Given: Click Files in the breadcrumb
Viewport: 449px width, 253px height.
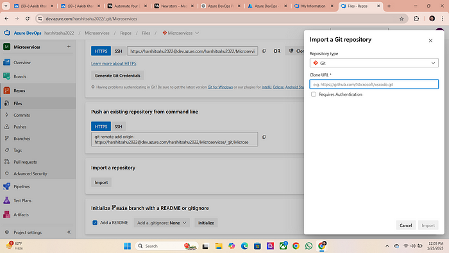Looking at the screenshot, I should pyautogui.click(x=146, y=33).
